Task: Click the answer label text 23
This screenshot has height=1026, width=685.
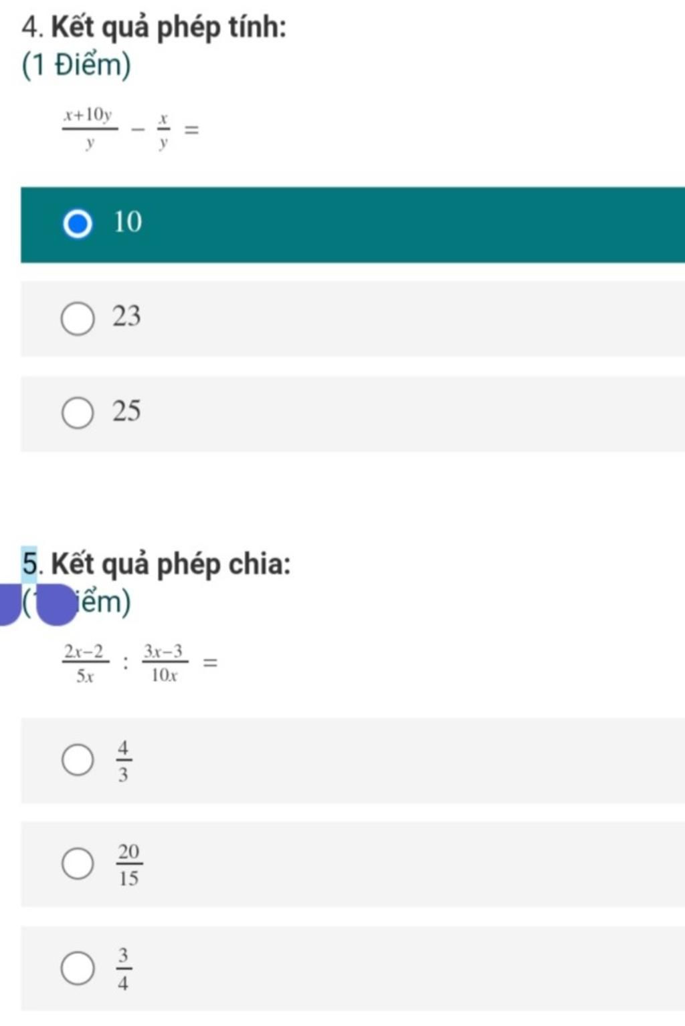Action: [x=126, y=316]
